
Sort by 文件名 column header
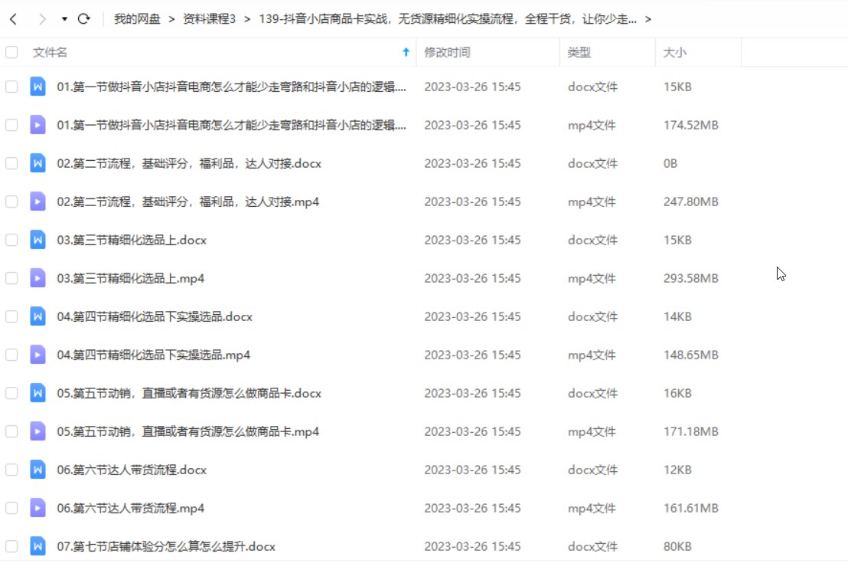50,53
